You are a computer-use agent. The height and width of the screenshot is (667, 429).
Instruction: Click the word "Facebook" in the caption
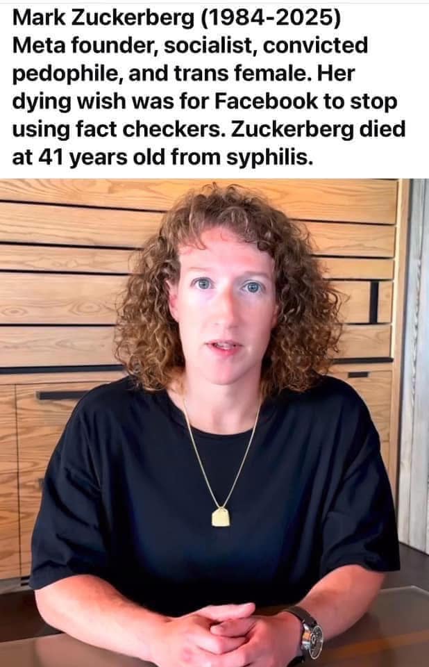pos(266,101)
